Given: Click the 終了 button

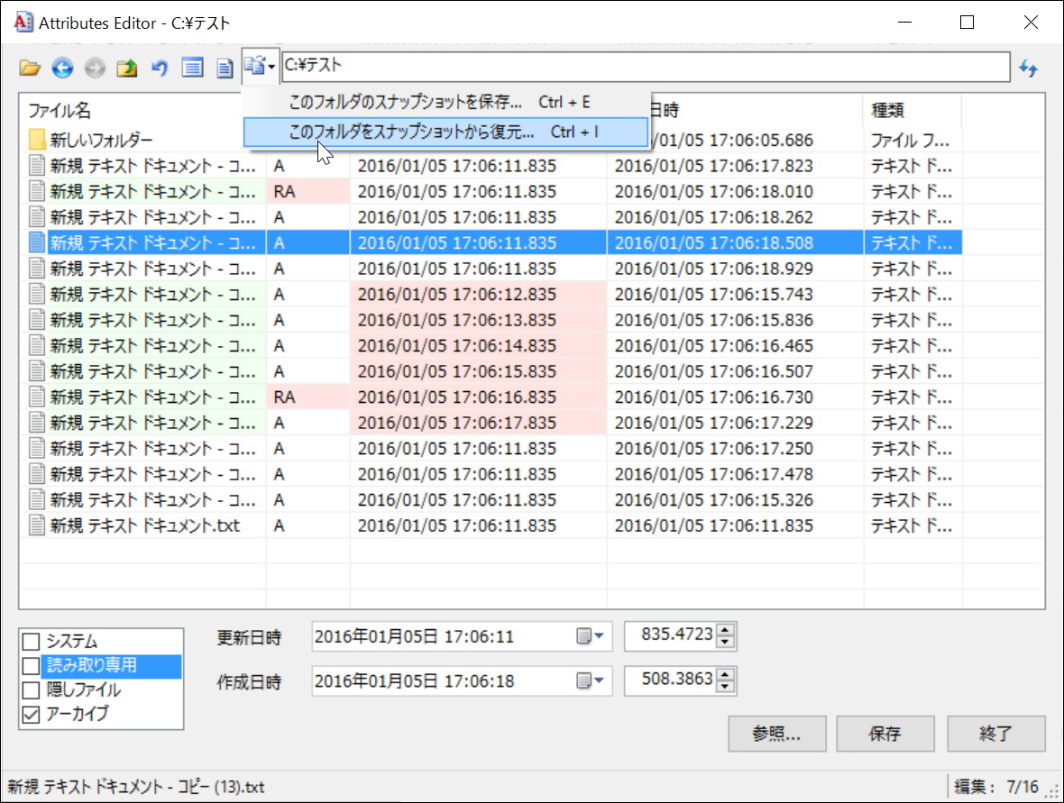Looking at the screenshot, I should [995, 734].
